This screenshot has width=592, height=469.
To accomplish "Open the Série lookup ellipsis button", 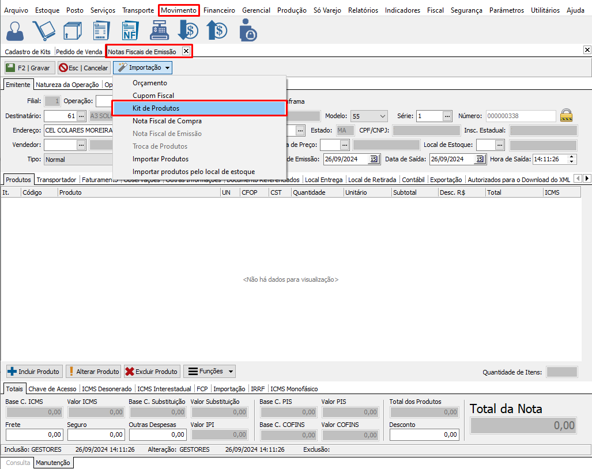I will pos(447,116).
